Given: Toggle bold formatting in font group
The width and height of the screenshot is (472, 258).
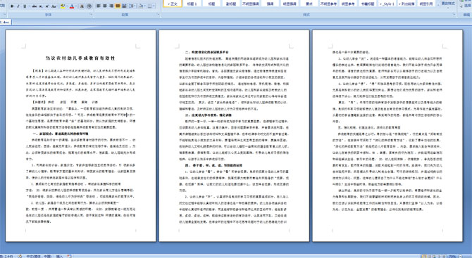Looking at the screenshot, I should pyautogui.click(x=12, y=6).
